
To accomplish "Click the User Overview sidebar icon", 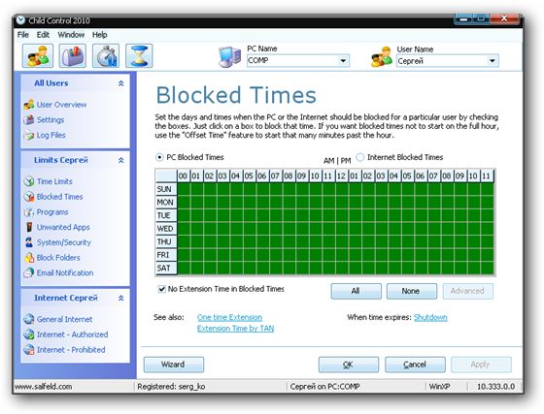I will [x=29, y=105].
